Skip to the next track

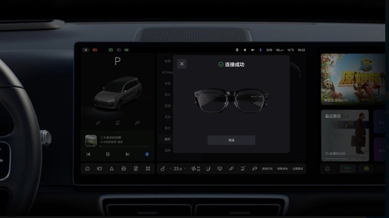[x=127, y=154]
